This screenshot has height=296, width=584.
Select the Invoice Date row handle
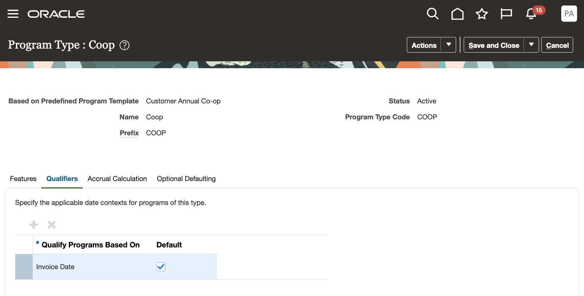[24, 267]
